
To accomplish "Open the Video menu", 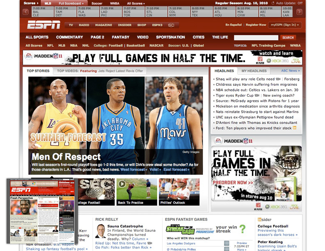I will click(x=143, y=37).
